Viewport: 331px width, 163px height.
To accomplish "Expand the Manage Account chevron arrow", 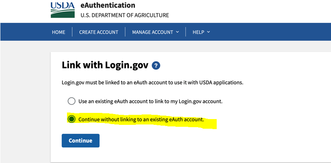I will click(x=177, y=32).
